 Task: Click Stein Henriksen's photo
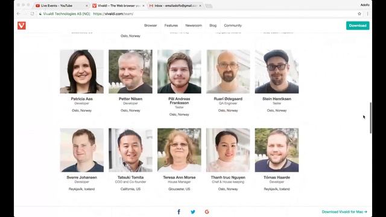coord(277,72)
